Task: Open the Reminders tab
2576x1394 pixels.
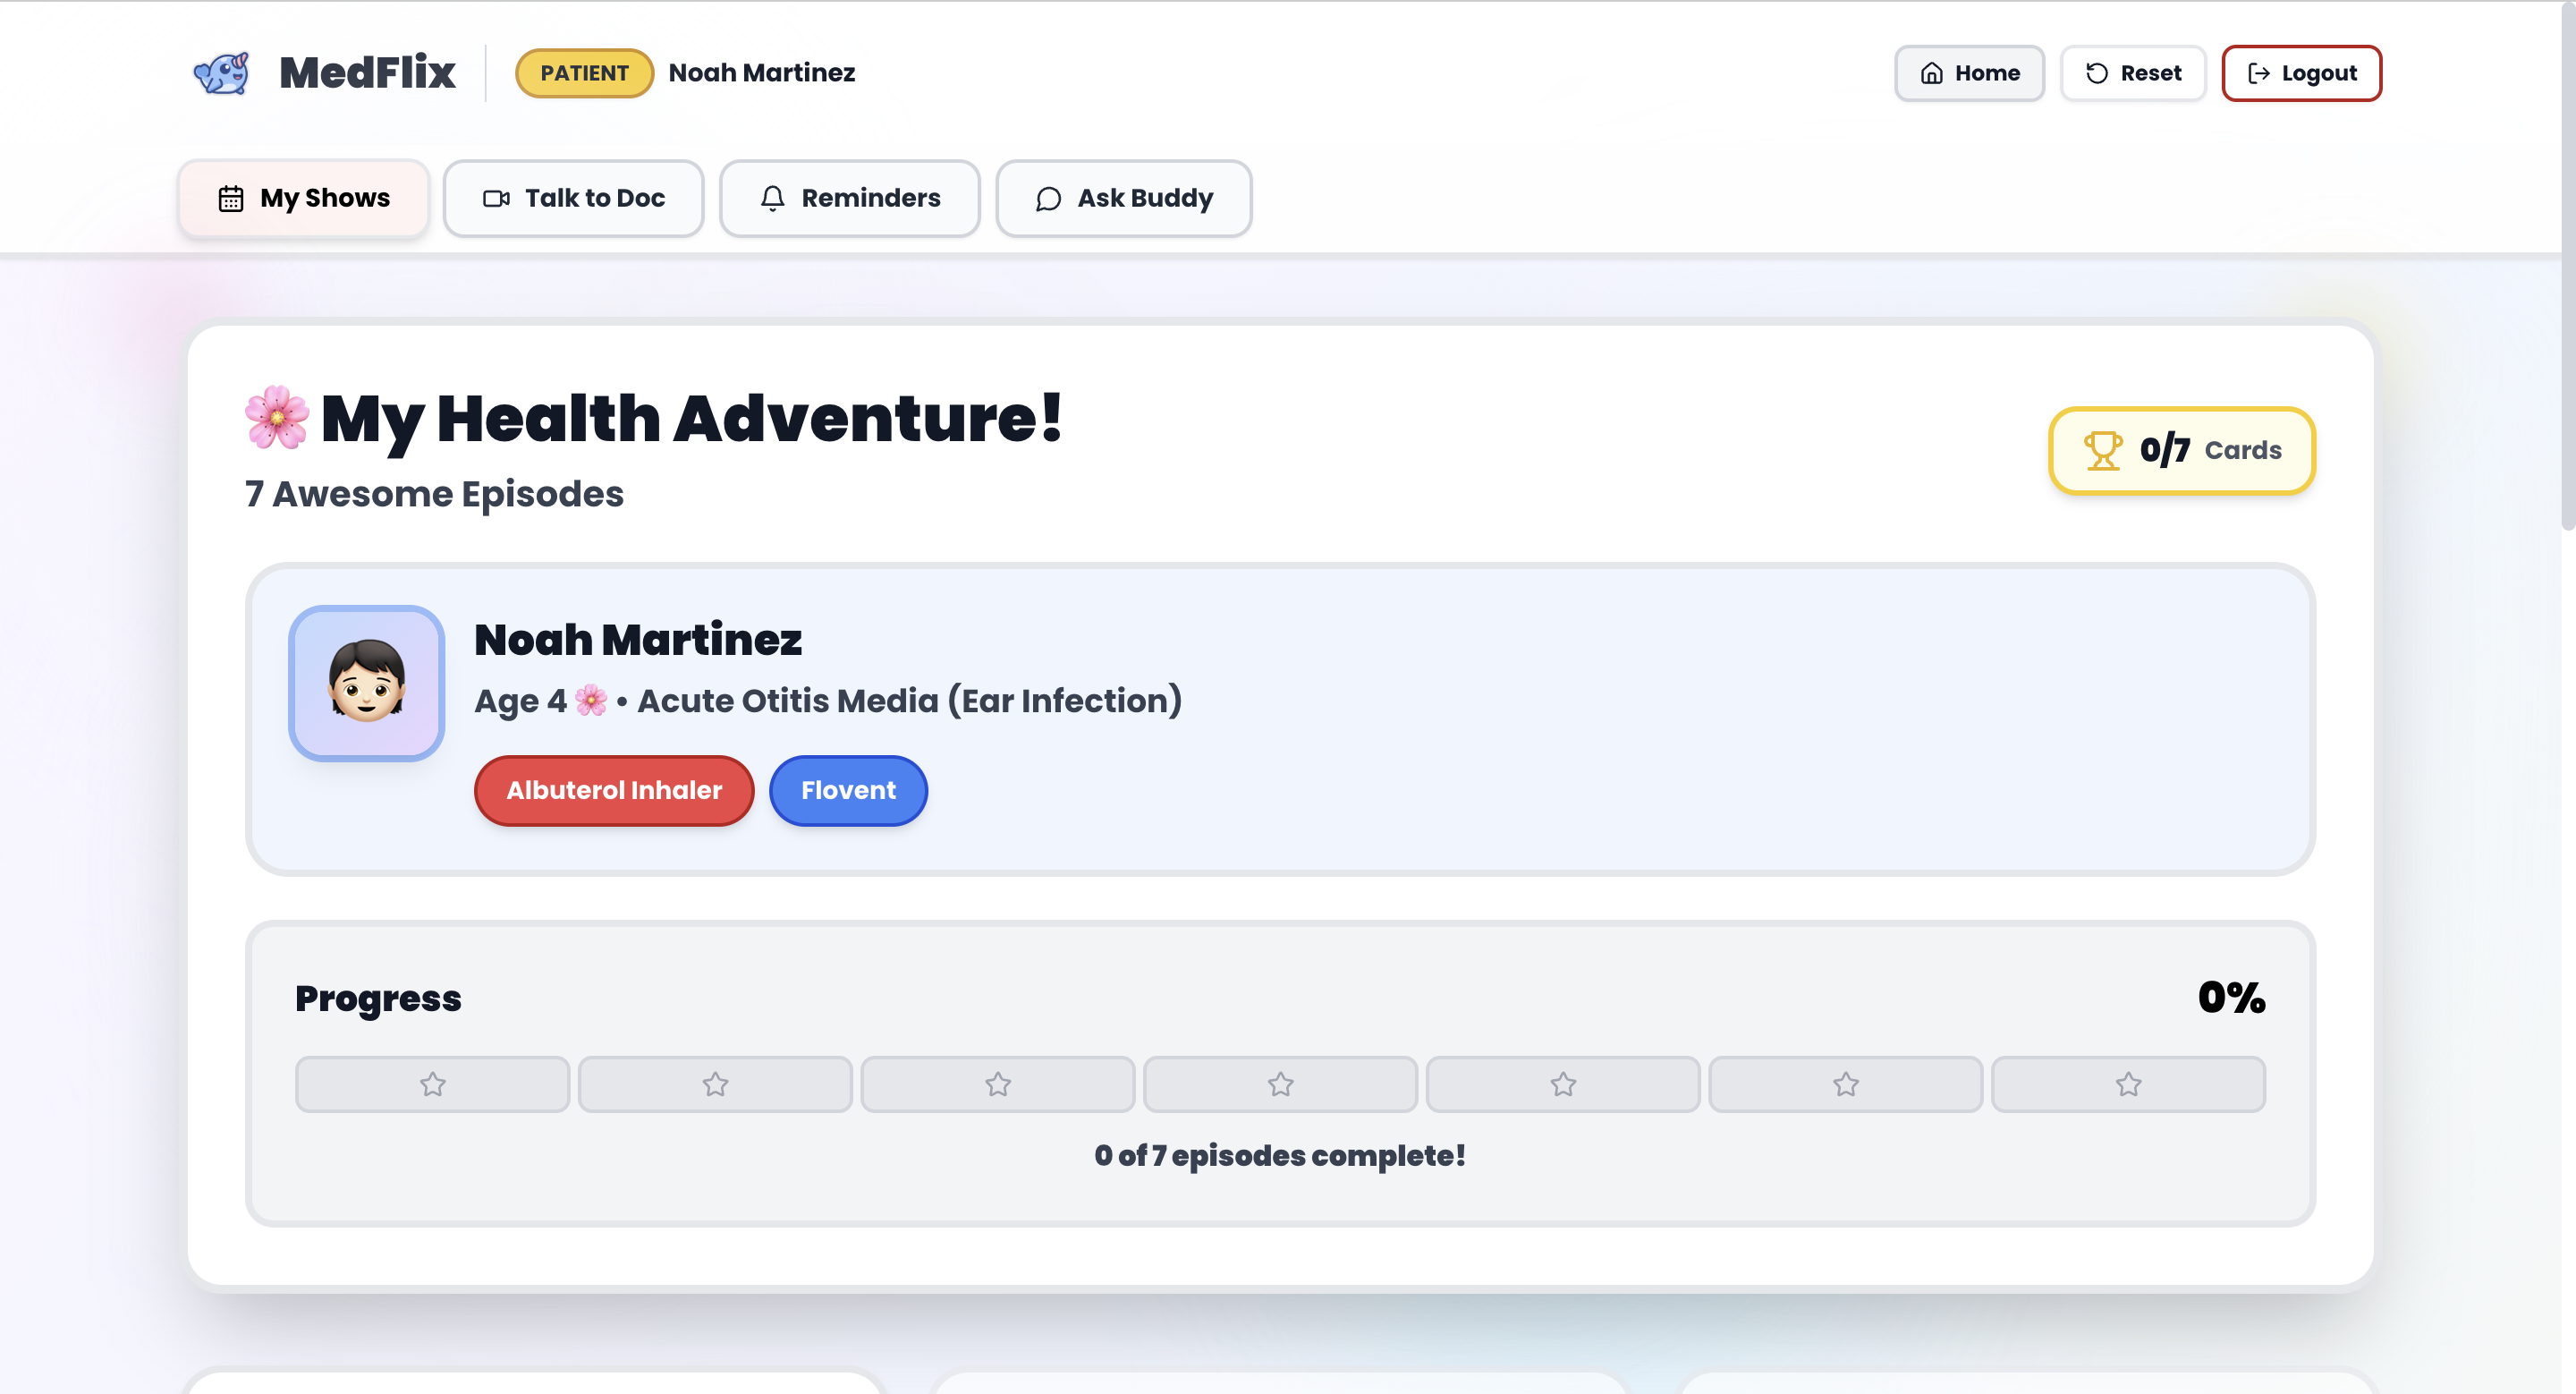Action: [x=850, y=198]
